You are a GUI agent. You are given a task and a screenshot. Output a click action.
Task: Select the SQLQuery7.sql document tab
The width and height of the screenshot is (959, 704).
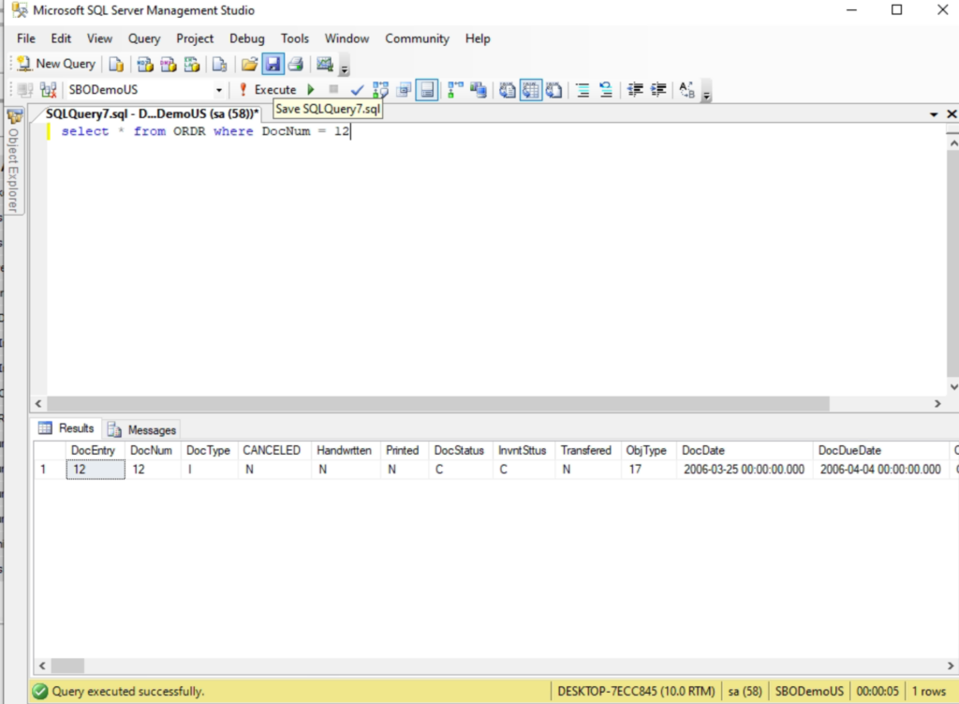[152, 113]
